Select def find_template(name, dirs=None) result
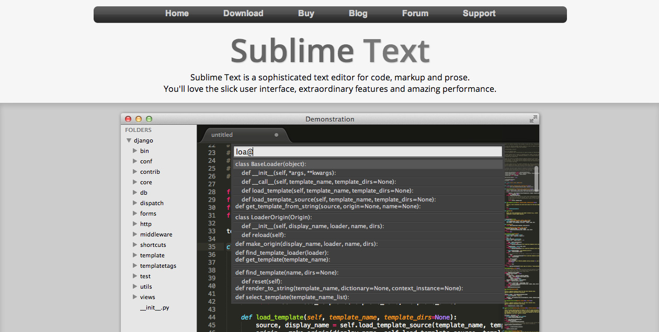Screen dimensions: 659x332 click(367, 272)
